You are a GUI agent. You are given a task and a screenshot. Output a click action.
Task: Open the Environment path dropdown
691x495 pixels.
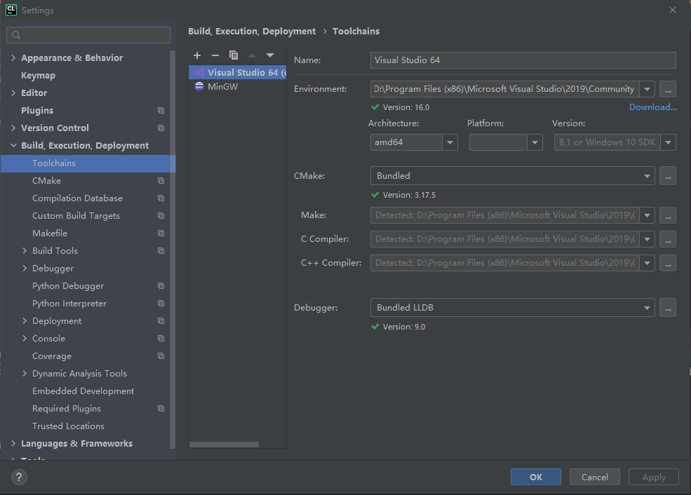point(647,89)
